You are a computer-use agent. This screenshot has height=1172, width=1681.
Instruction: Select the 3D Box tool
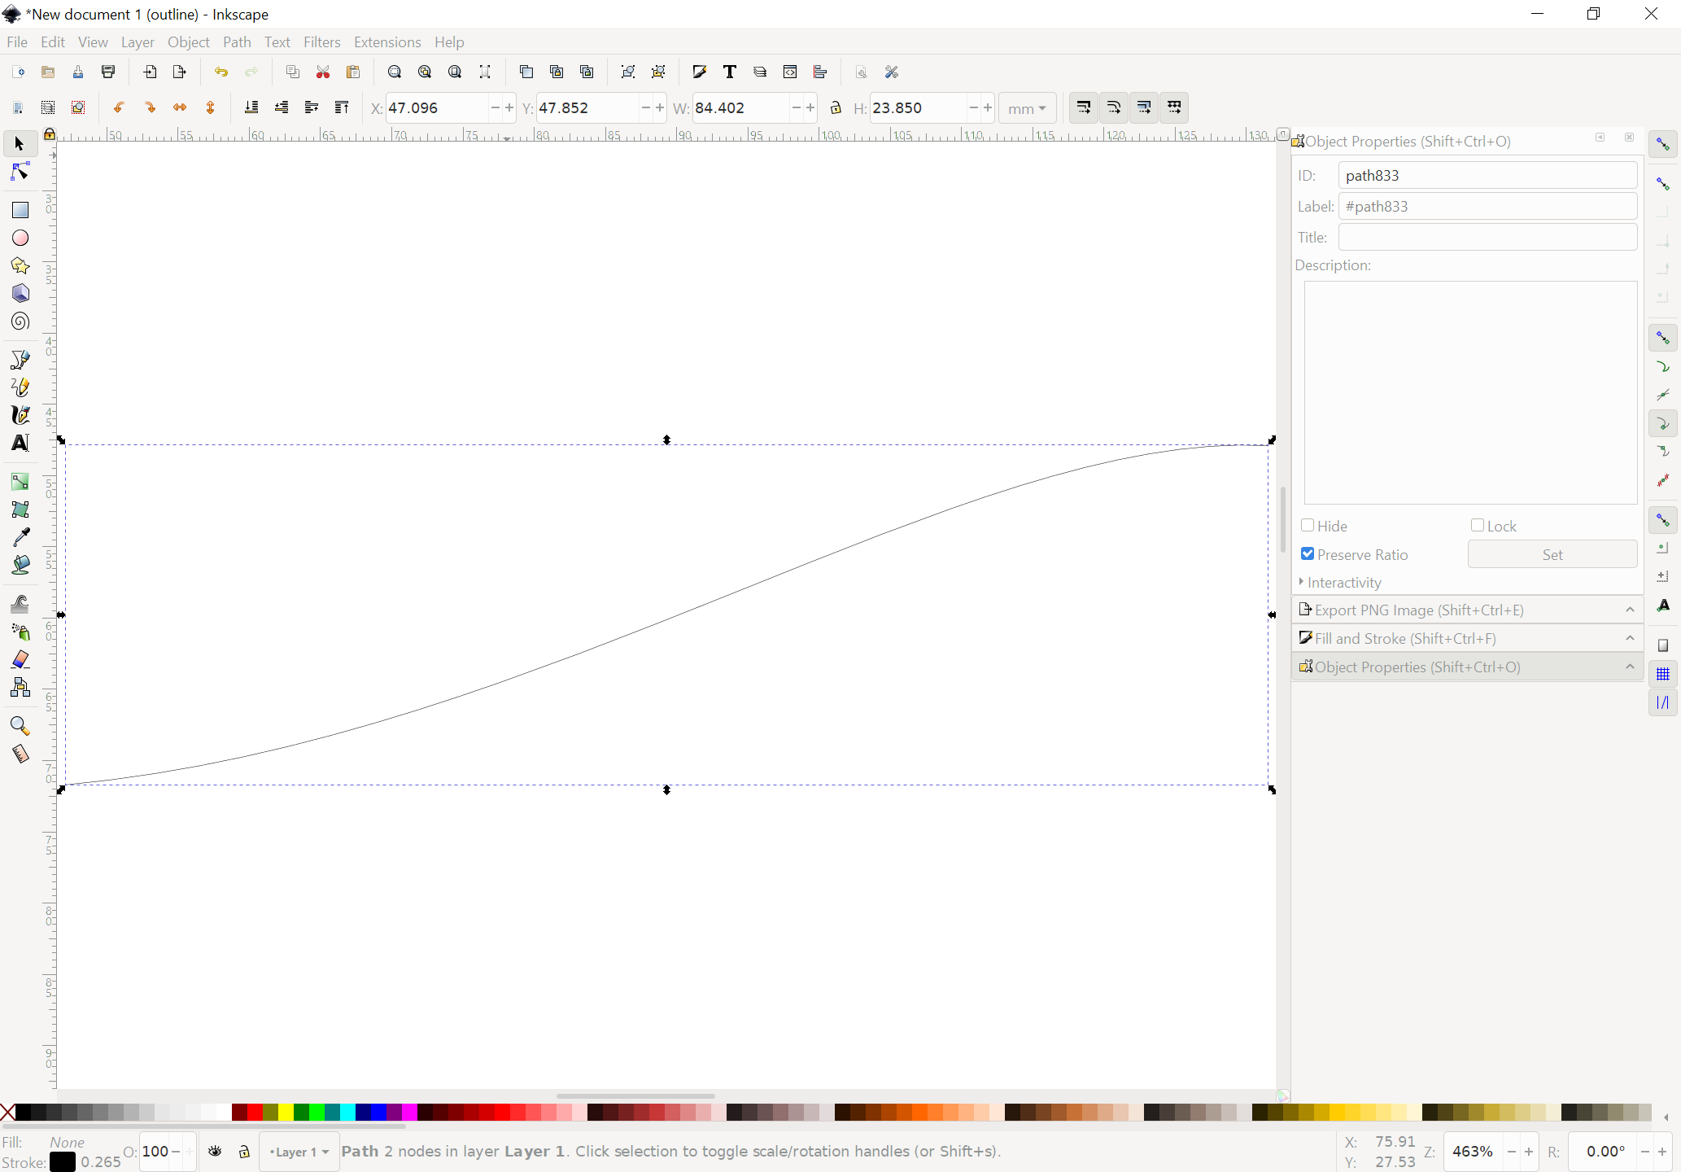tap(20, 293)
